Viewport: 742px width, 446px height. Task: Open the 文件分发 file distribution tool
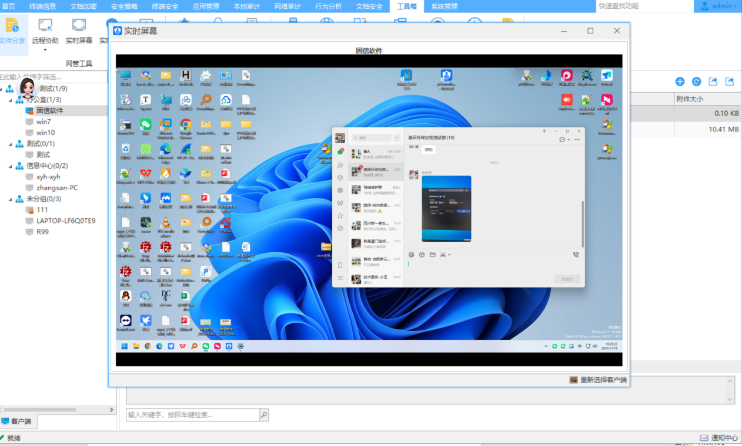point(12,31)
